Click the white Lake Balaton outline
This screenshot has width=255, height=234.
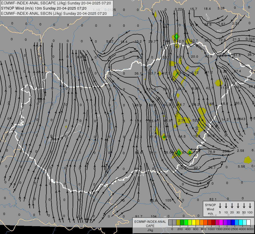pos(66,133)
